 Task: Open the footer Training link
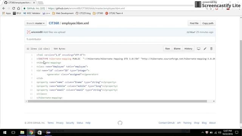coord(187,123)
